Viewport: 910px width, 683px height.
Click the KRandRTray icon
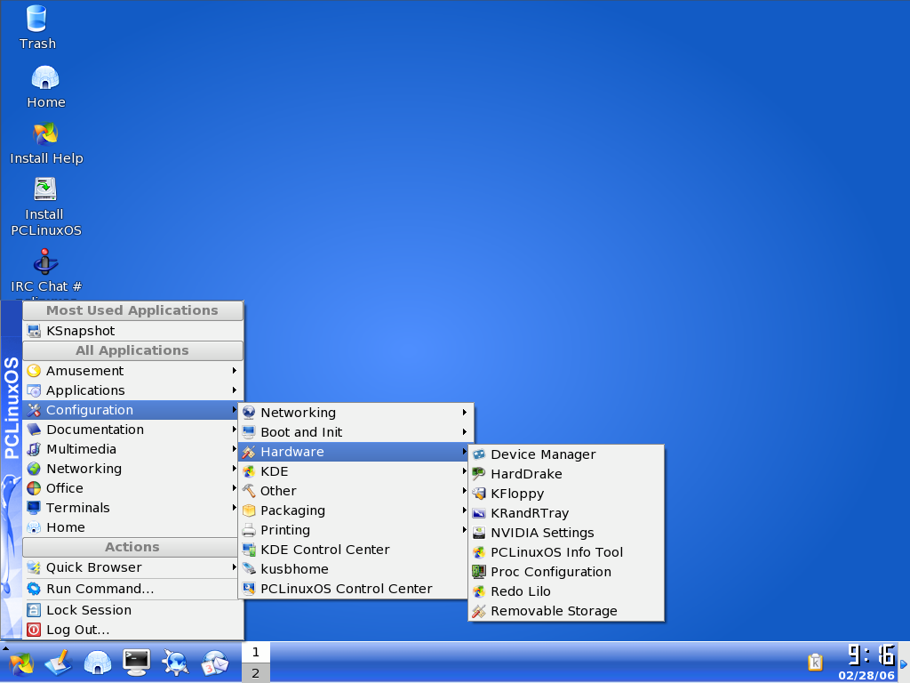click(479, 513)
